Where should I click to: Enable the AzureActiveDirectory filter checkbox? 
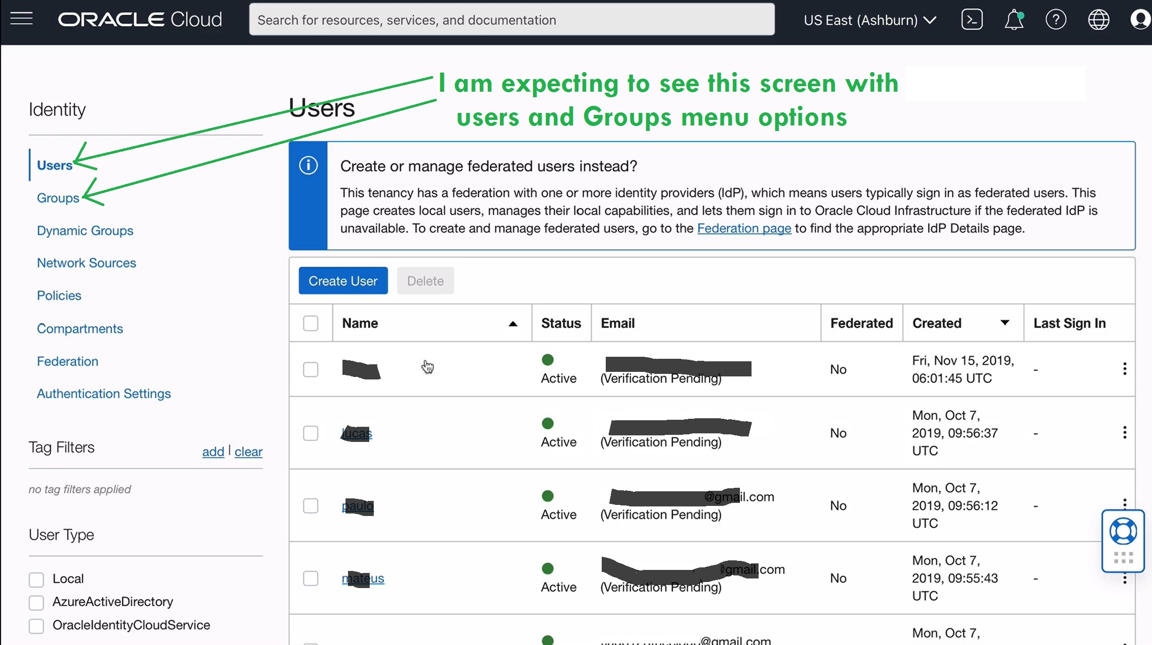[x=36, y=602]
